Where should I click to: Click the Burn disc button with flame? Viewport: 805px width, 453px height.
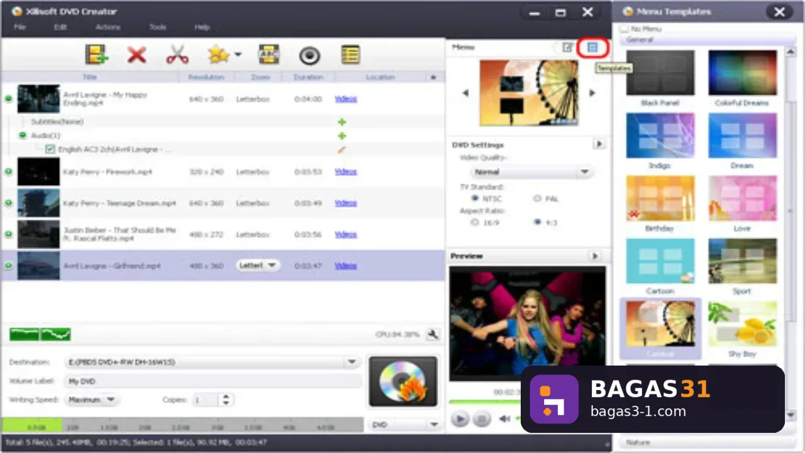pos(403,381)
